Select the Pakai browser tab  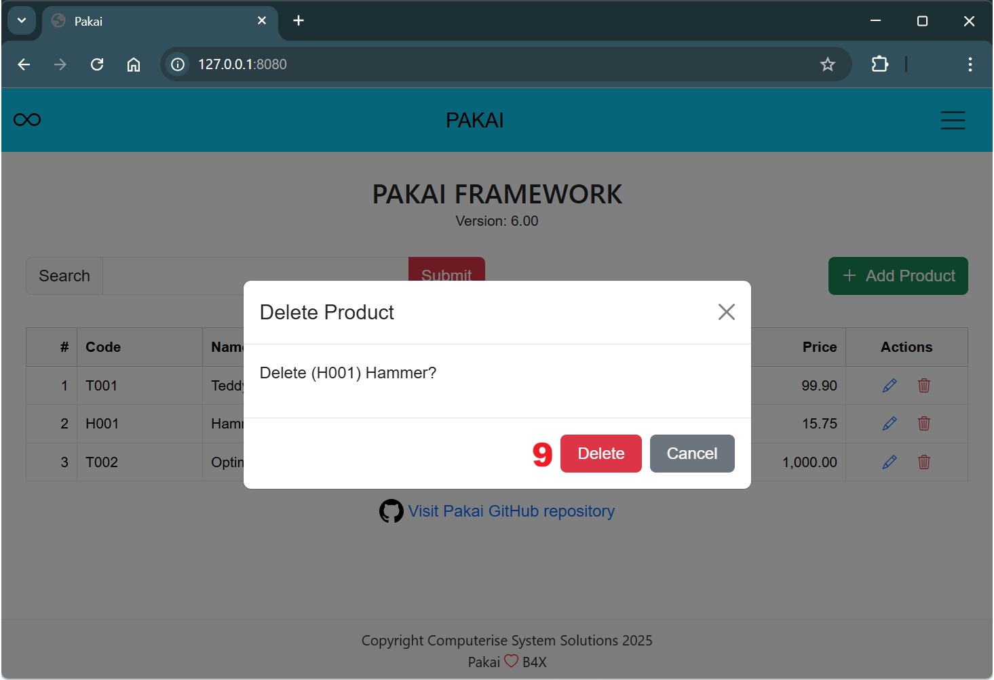point(160,22)
